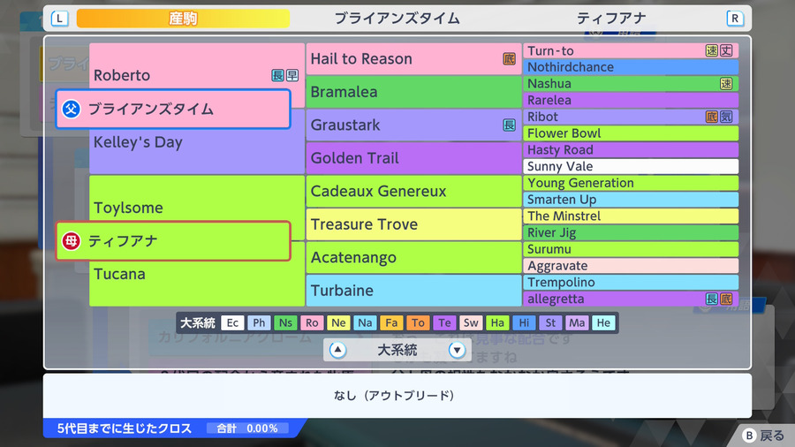Viewport: 795px width, 447px height.
Task: Click the Ne lineage legend chip
Action: pos(338,322)
